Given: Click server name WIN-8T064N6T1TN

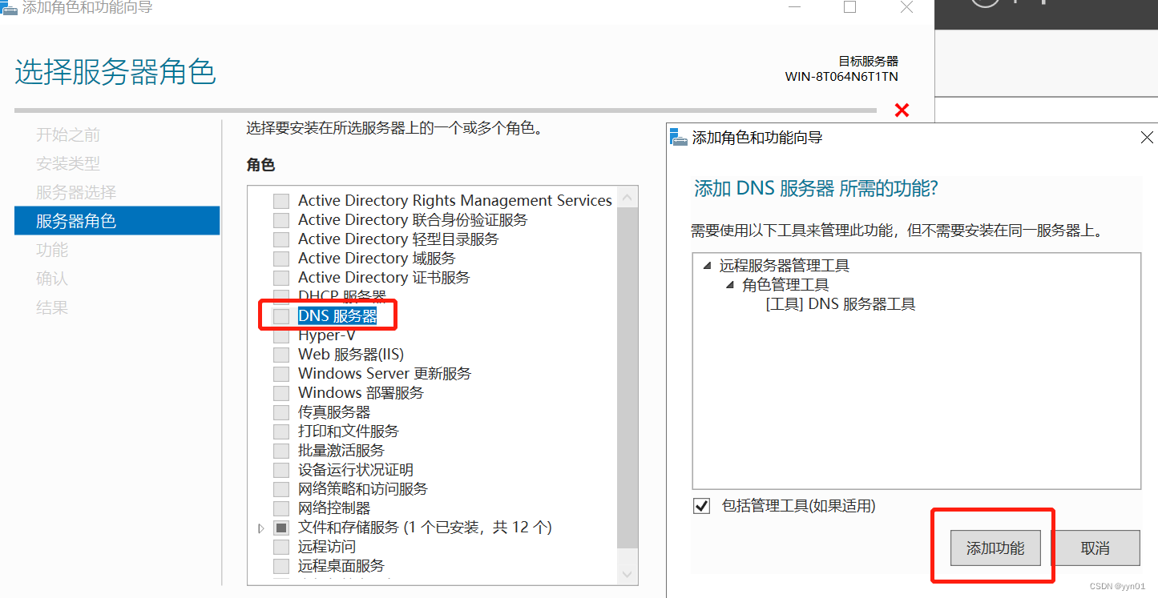Looking at the screenshot, I should click(841, 77).
